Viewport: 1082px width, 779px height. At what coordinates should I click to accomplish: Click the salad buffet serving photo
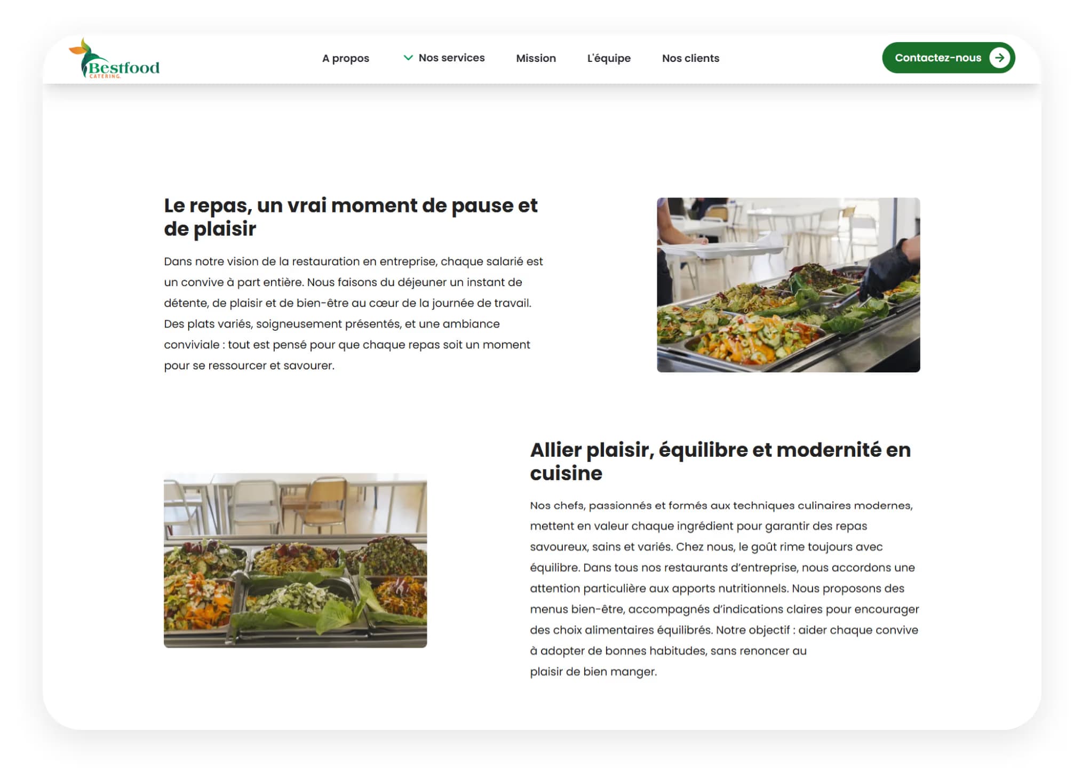point(788,285)
